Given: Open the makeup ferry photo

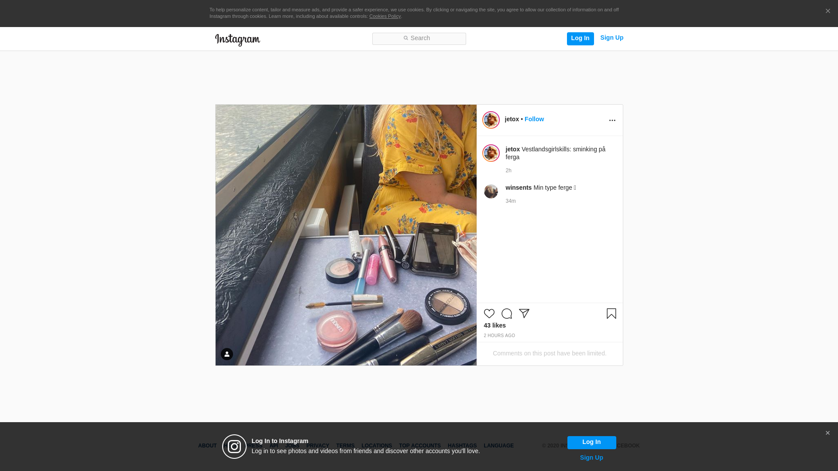Looking at the screenshot, I should coord(346,235).
